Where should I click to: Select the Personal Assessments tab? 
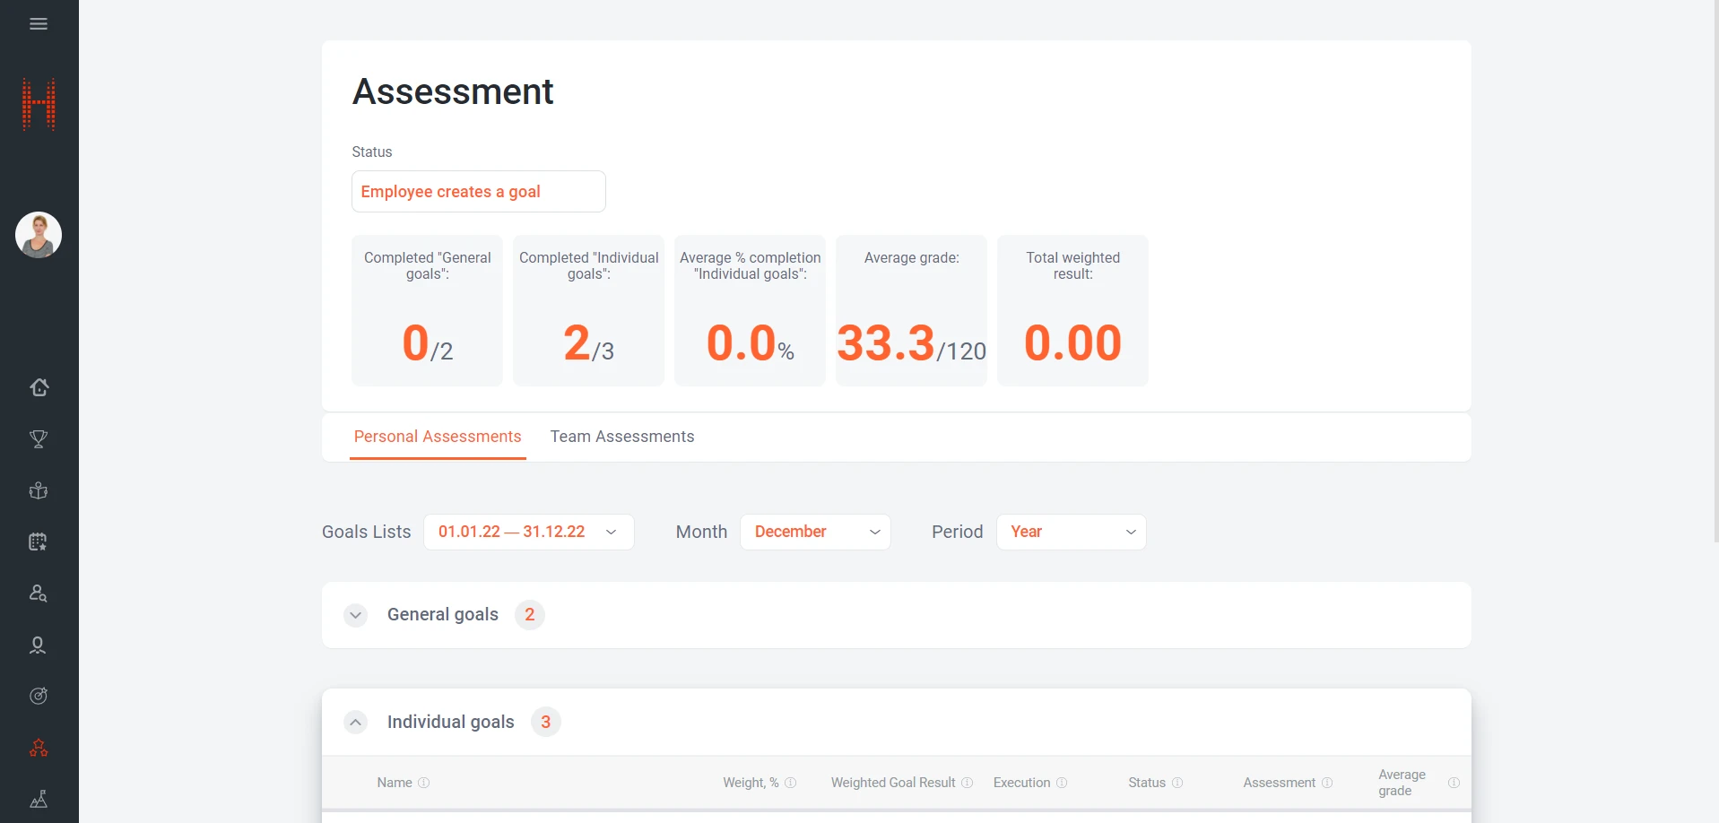(438, 437)
